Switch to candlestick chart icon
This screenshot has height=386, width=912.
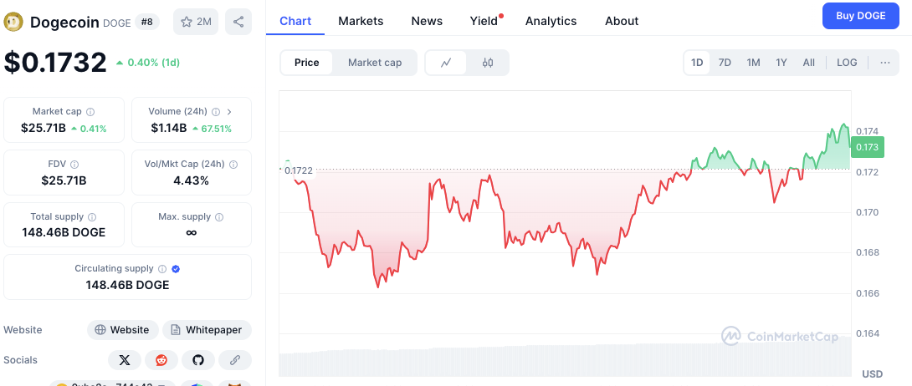point(488,63)
